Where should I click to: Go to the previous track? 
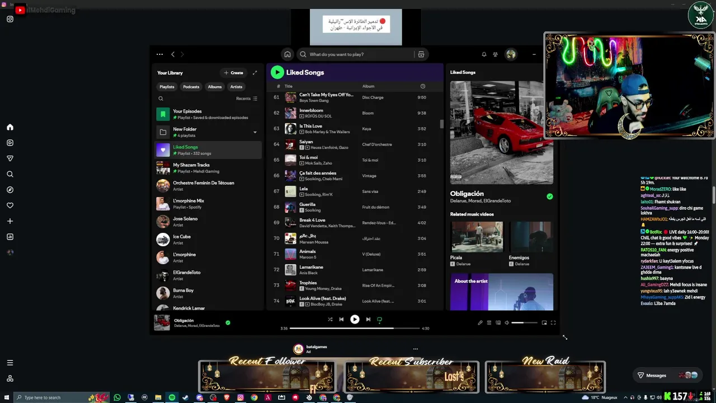[x=341, y=319]
